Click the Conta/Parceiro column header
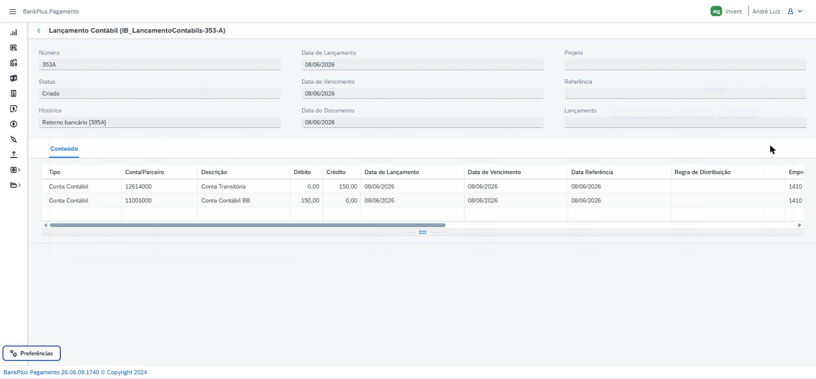 (159, 172)
